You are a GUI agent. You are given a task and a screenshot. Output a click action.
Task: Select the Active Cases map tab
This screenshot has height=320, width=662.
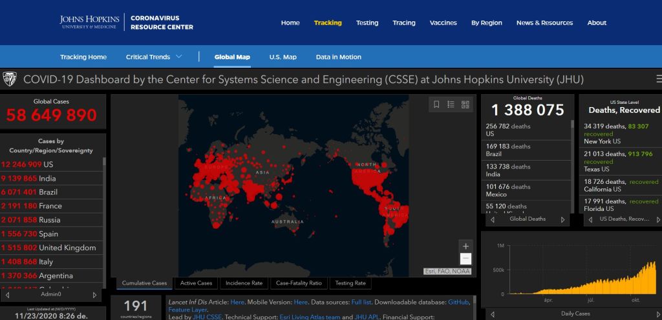[197, 283]
